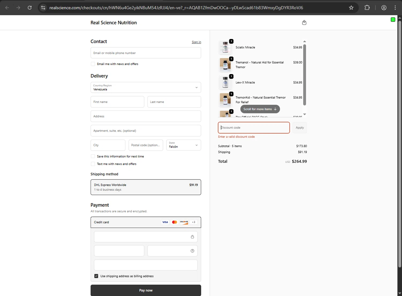This screenshot has height=296, width=402.
Task: View site information icon in address bar
Action: point(43,8)
